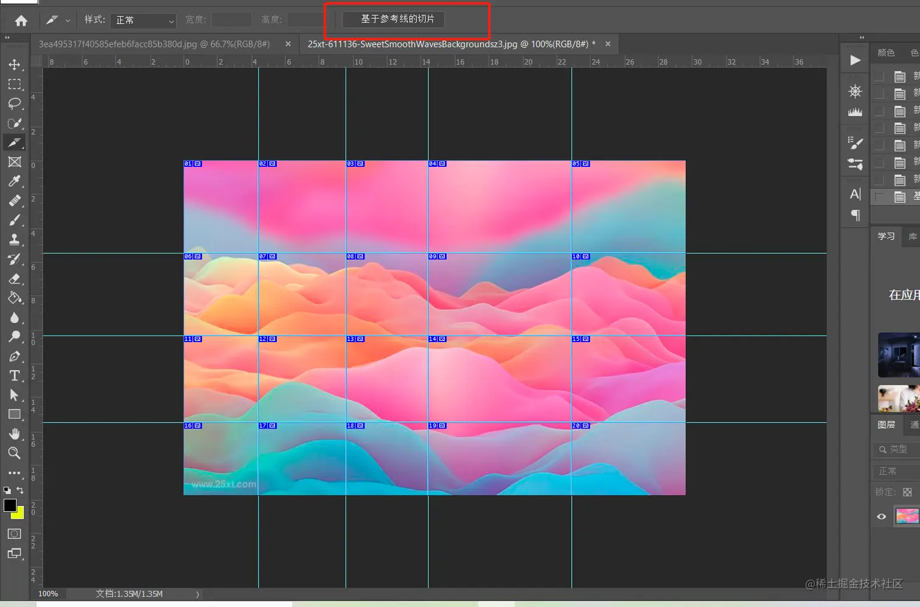Viewport: 920px width, 607px height.
Task: Click the 基于参考线的切片 button
Action: pyautogui.click(x=393, y=19)
